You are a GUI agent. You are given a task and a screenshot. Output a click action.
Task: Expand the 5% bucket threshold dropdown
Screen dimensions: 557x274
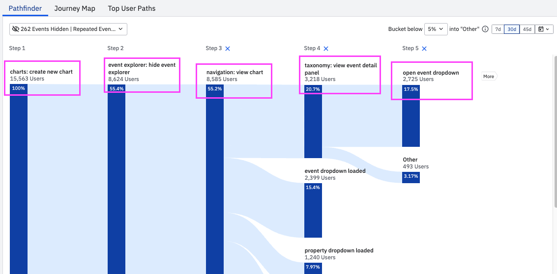click(x=436, y=29)
